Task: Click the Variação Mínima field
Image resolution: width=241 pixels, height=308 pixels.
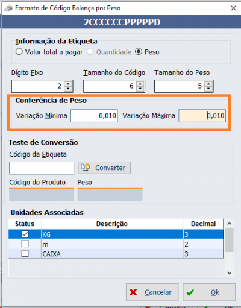Action: coord(94,116)
